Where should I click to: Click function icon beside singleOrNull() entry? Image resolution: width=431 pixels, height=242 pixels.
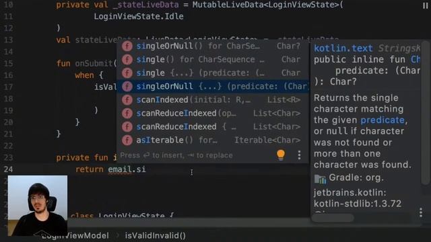(127, 46)
